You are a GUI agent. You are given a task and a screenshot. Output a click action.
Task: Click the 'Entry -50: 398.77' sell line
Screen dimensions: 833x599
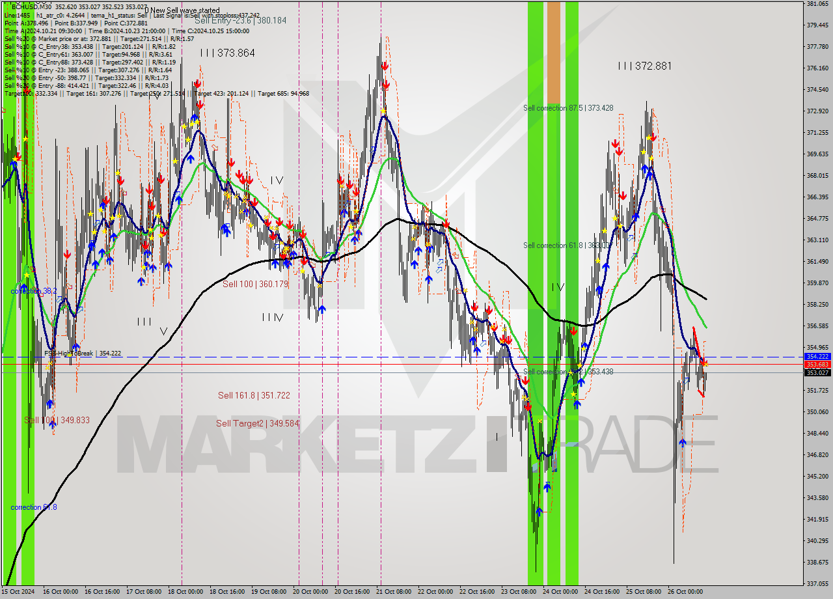tap(86, 77)
